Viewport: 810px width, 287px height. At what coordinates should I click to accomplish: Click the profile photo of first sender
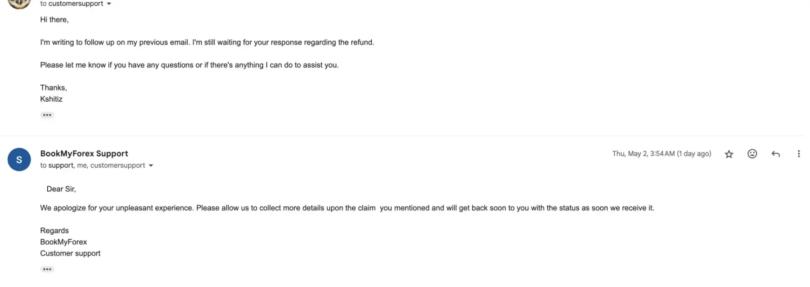(x=19, y=3)
